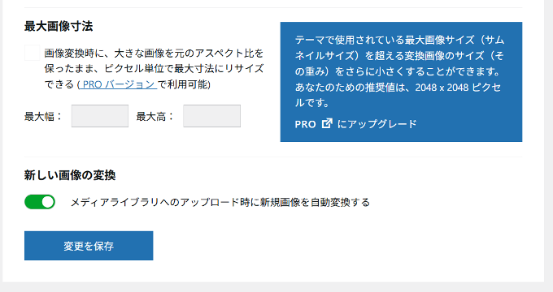Click the white knob of the green toggle
Screen dimensions: 553x292
48,202
